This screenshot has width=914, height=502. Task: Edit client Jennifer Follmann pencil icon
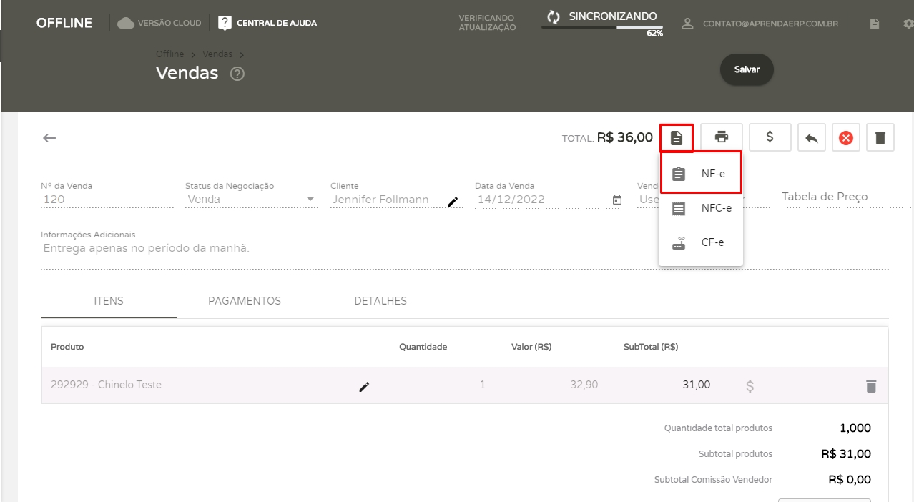tap(453, 202)
